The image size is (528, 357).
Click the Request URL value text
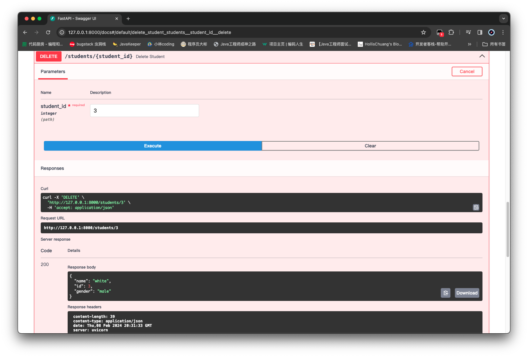point(81,228)
